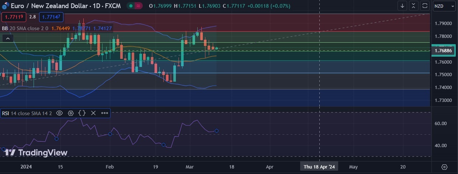Click the Thu 18 Apr '24 date label
Image resolution: width=458 pixels, height=174 pixels.
click(319, 167)
